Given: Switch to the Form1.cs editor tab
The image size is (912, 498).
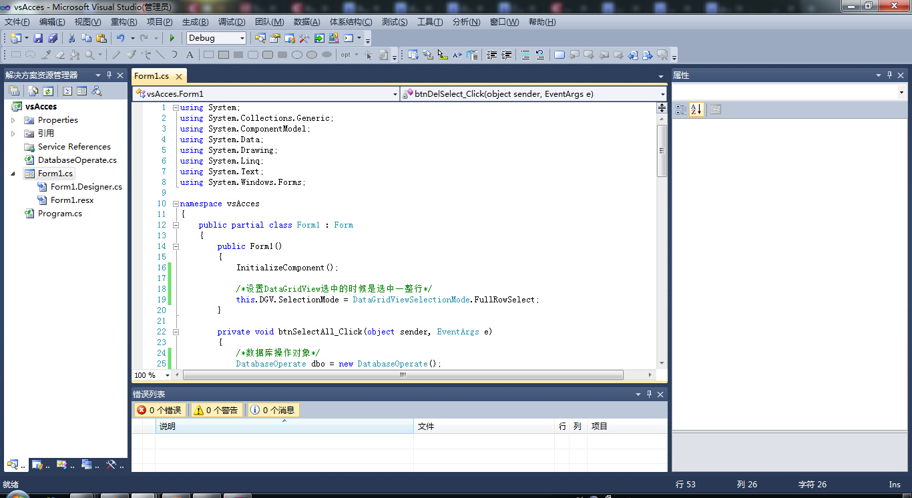Looking at the screenshot, I should [152, 76].
